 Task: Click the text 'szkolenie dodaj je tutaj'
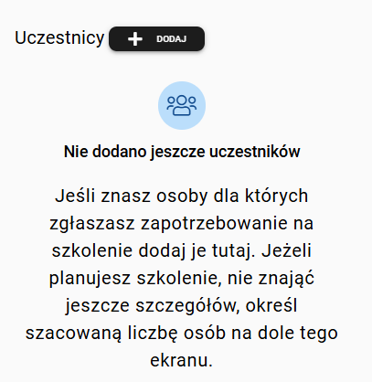[153, 251]
